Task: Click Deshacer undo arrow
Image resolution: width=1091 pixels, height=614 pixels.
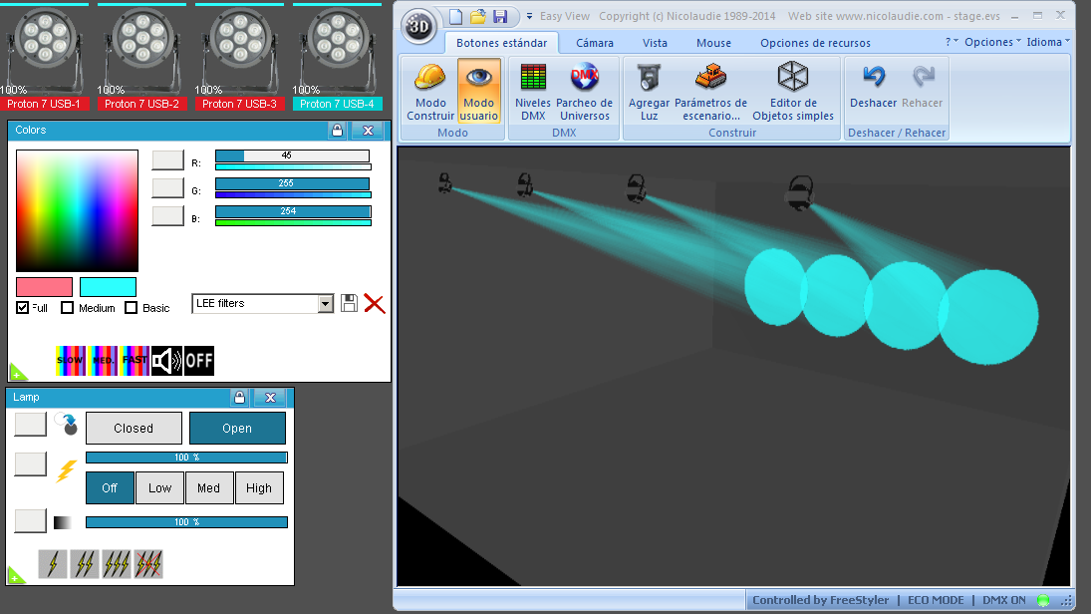Action: (873, 87)
